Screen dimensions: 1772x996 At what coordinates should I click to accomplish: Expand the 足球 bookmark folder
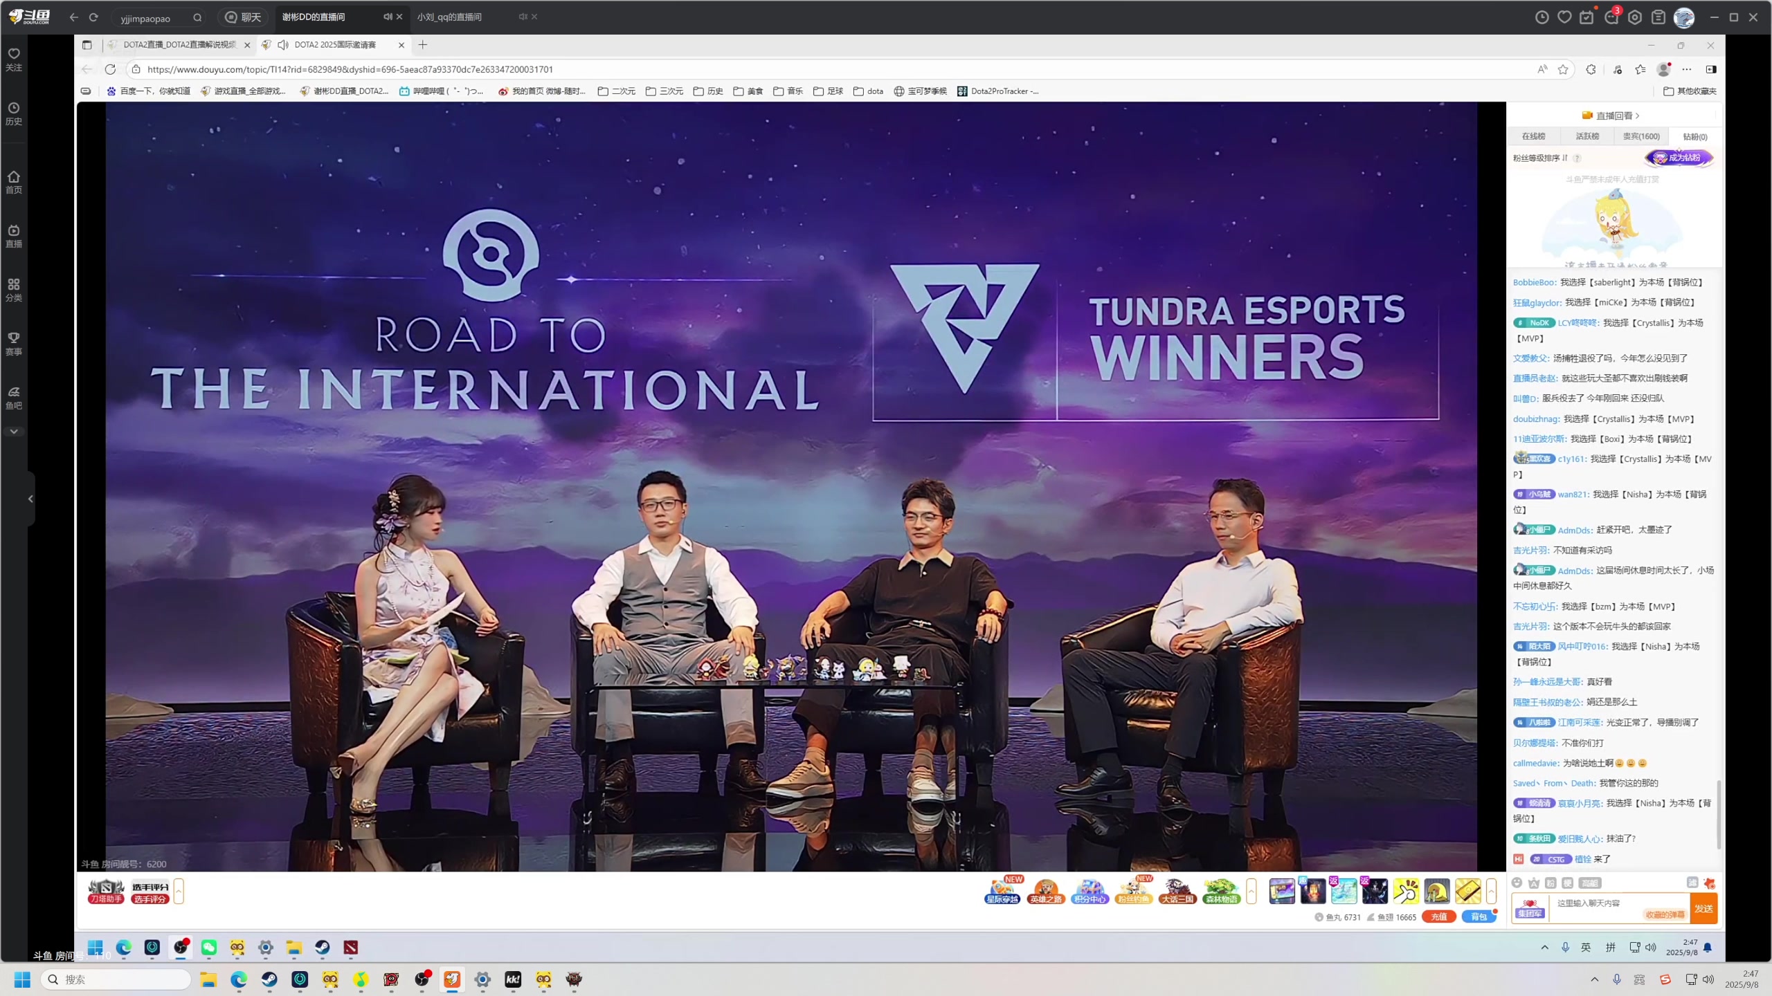click(x=828, y=91)
